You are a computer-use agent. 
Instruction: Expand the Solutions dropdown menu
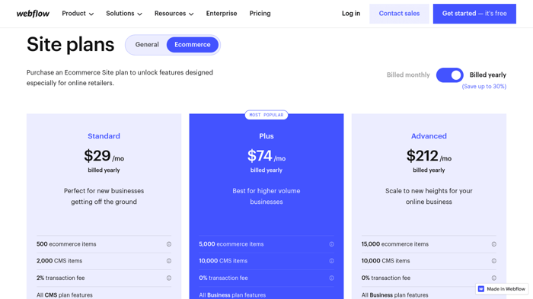click(123, 14)
